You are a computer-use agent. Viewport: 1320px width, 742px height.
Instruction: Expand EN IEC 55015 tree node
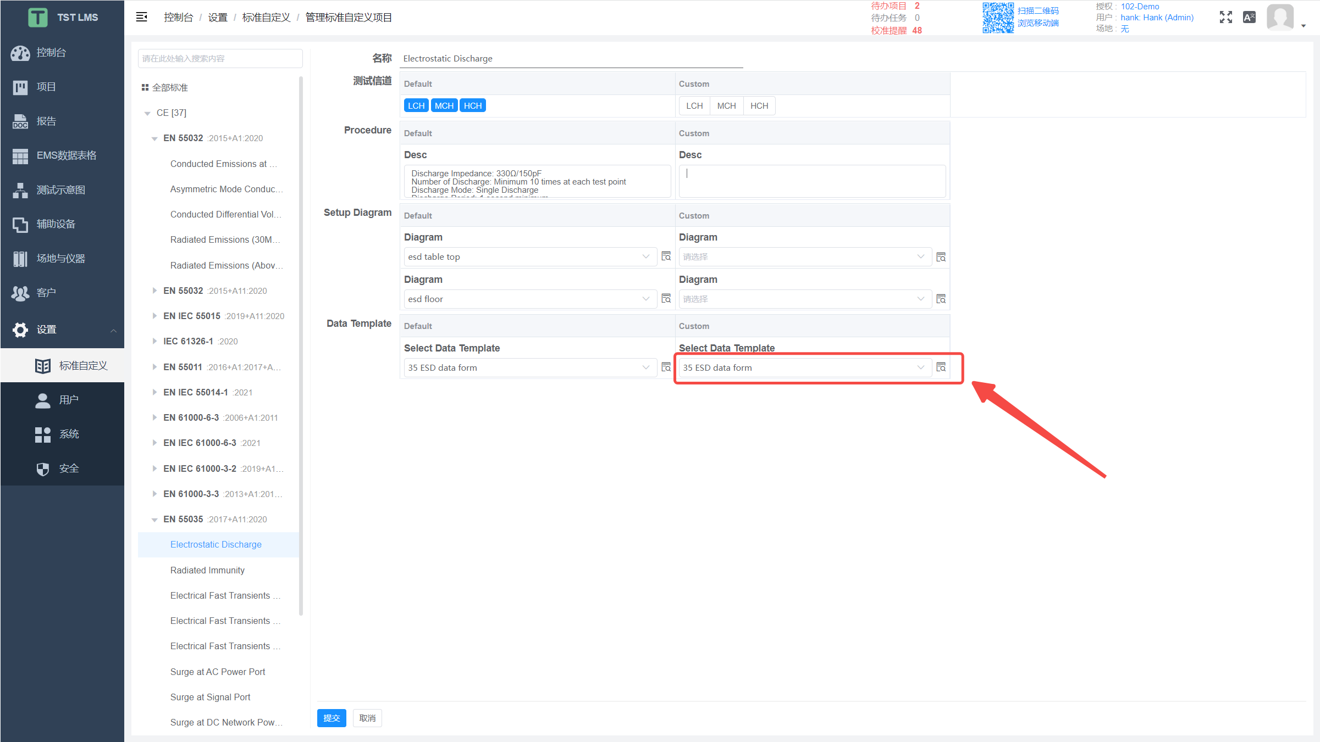tap(154, 316)
